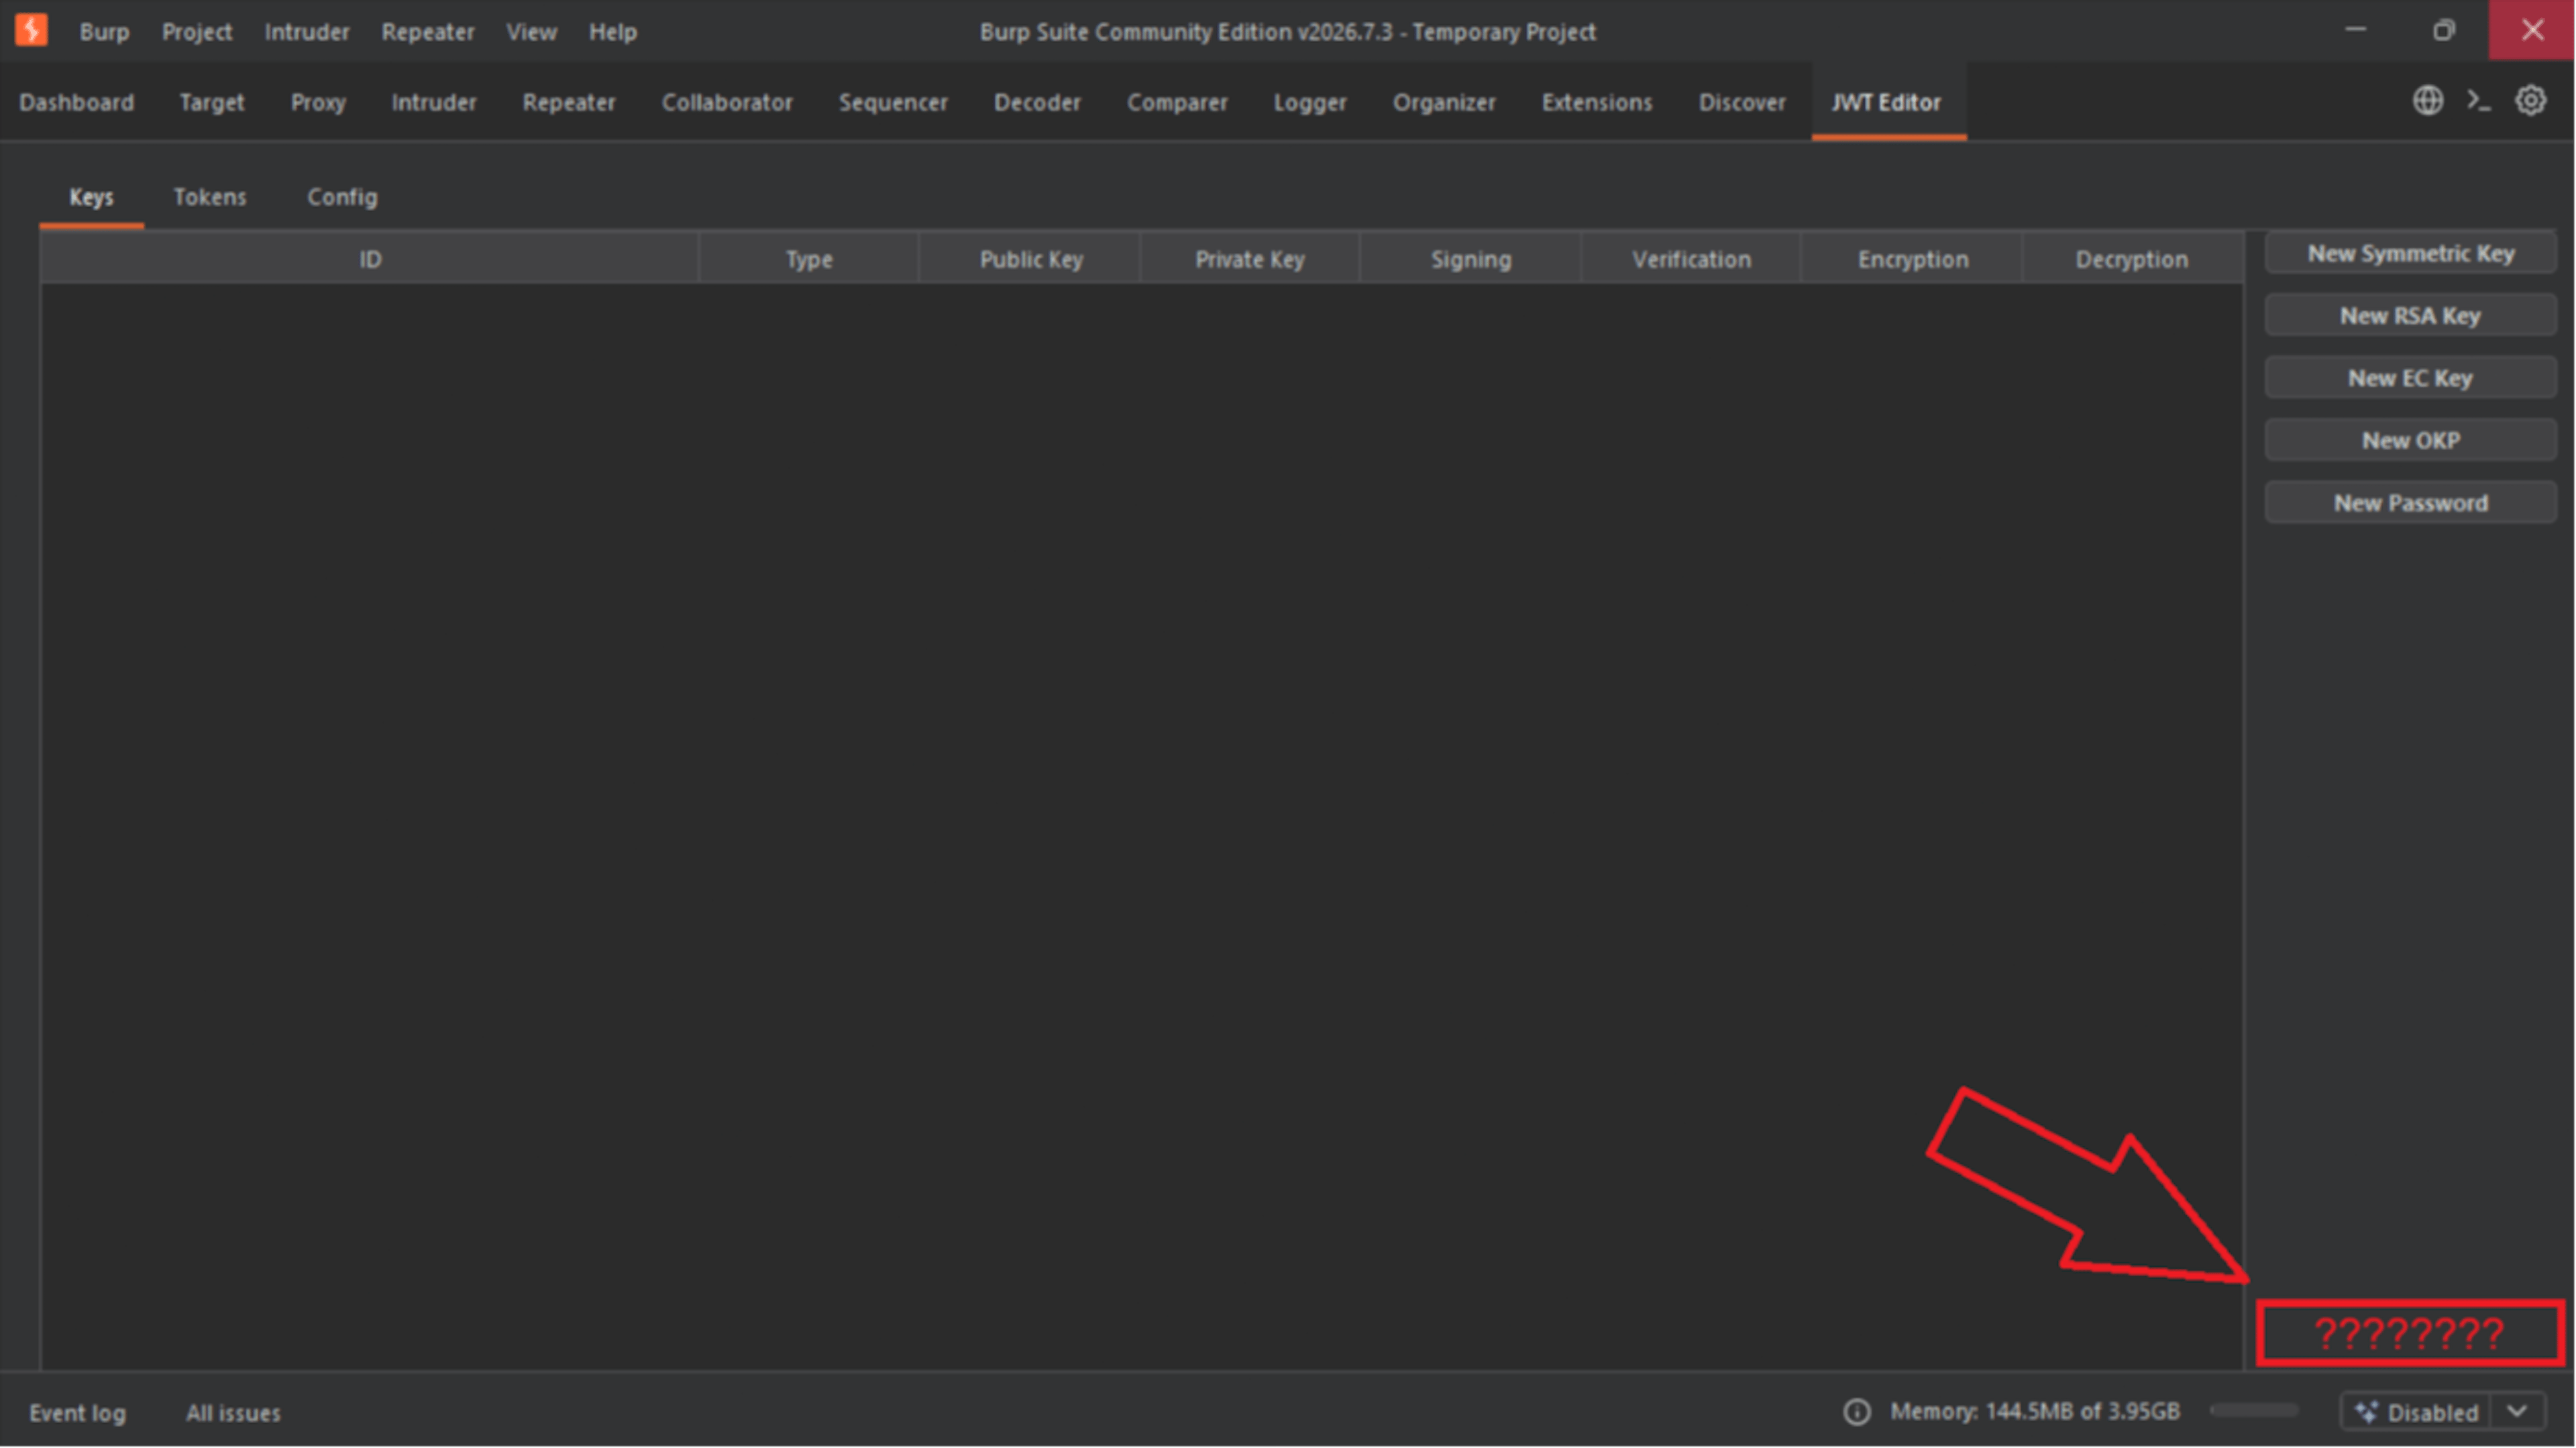This screenshot has height=1448, width=2576.
Task: Switch to the Decoder tab
Action: (1037, 102)
